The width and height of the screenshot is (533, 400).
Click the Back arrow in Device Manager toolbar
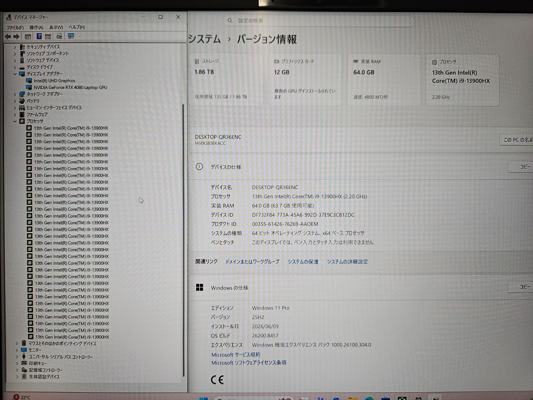[x=8, y=36]
